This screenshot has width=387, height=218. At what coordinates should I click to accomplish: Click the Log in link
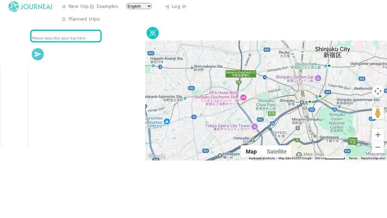point(175,6)
